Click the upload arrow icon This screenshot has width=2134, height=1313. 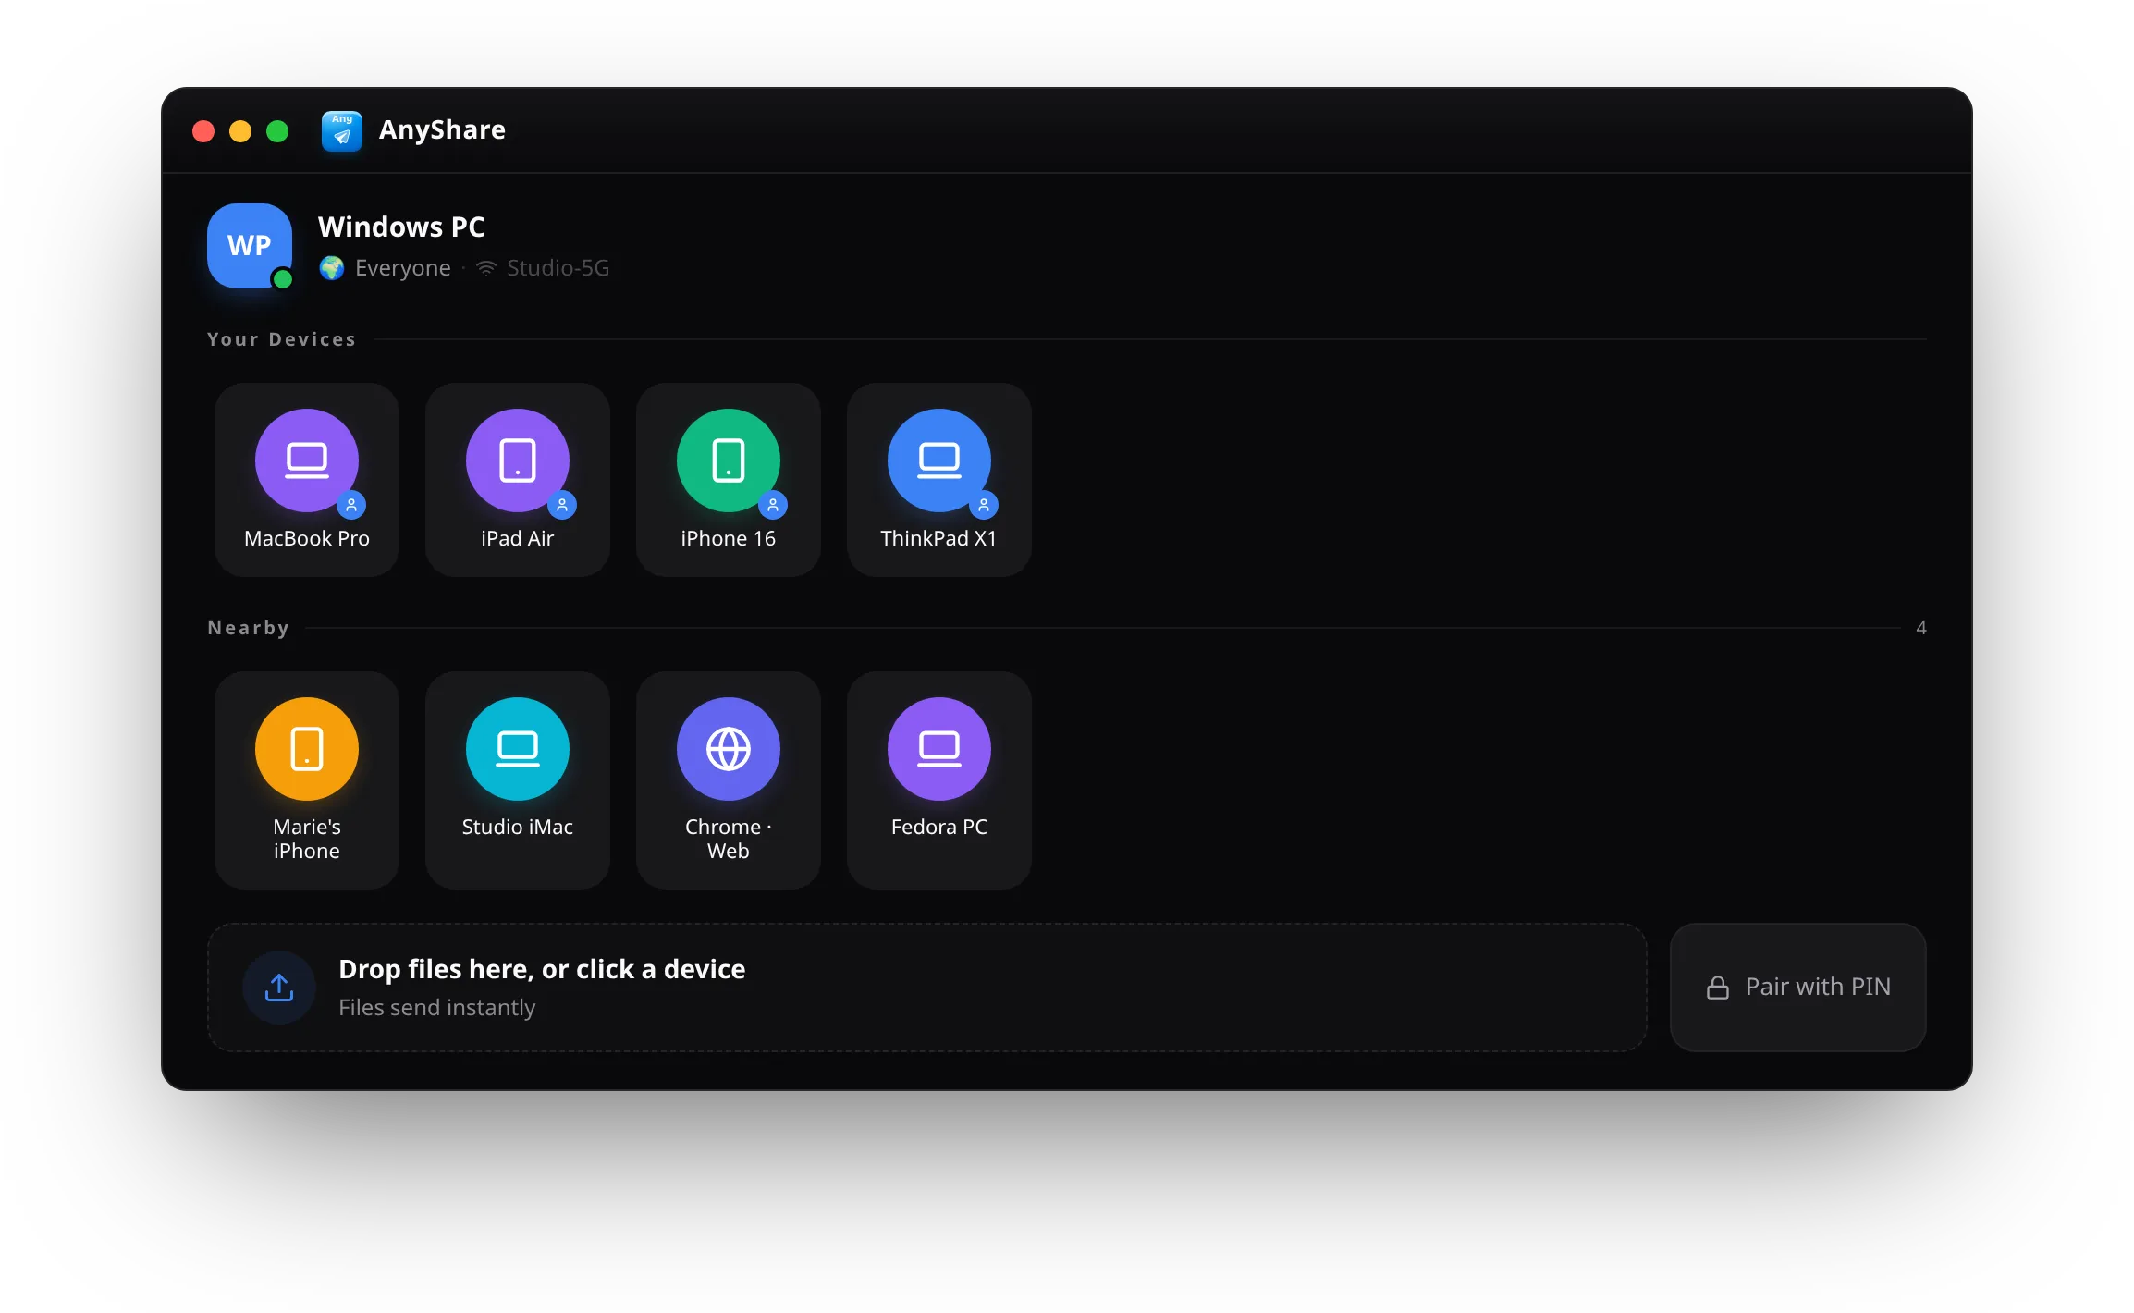279,988
